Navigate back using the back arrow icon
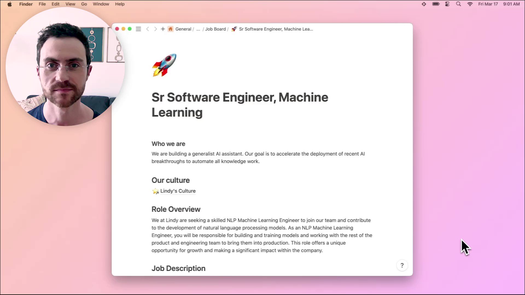Image resolution: width=525 pixels, height=295 pixels. coord(148,29)
